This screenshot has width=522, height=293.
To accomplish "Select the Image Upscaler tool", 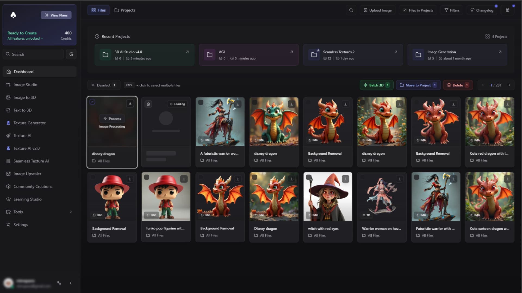I will tap(27, 174).
